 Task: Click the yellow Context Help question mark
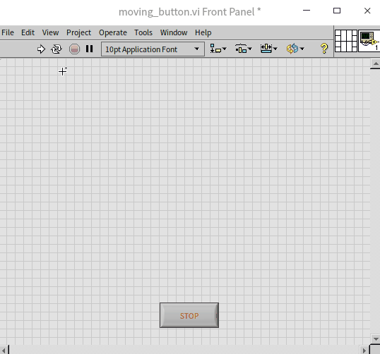click(324, 49)
